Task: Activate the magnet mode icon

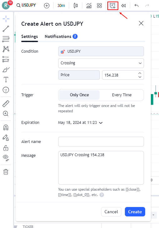Action: [x=6, y=128]
